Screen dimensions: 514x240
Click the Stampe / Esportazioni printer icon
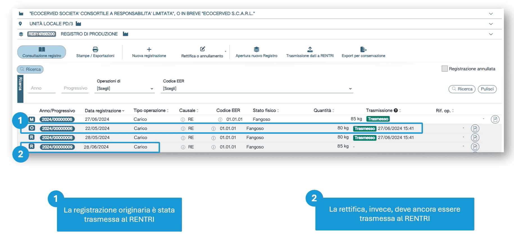tap(95, 50)
